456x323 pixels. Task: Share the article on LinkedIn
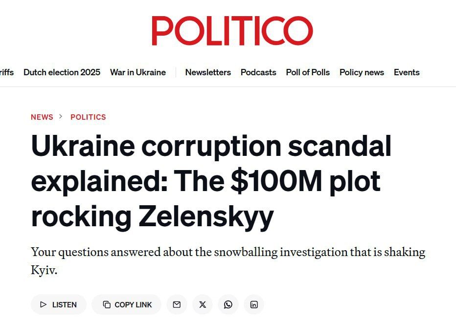click(x=253, y=304)
